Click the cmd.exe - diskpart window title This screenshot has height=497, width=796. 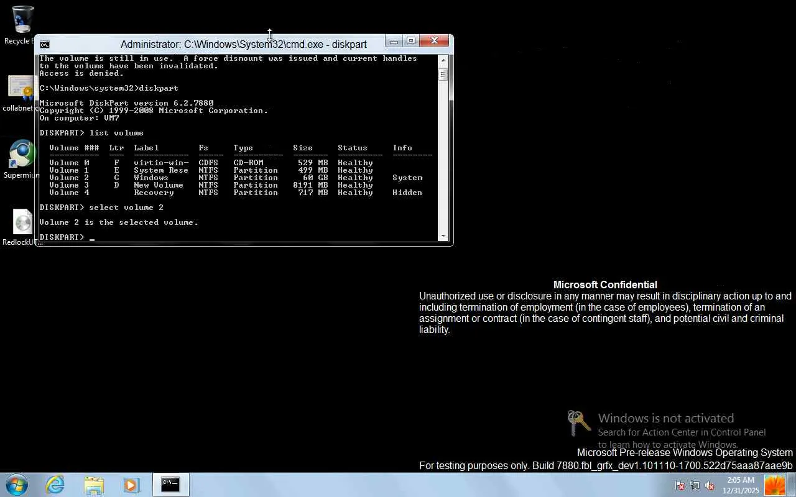coord(244,44)
